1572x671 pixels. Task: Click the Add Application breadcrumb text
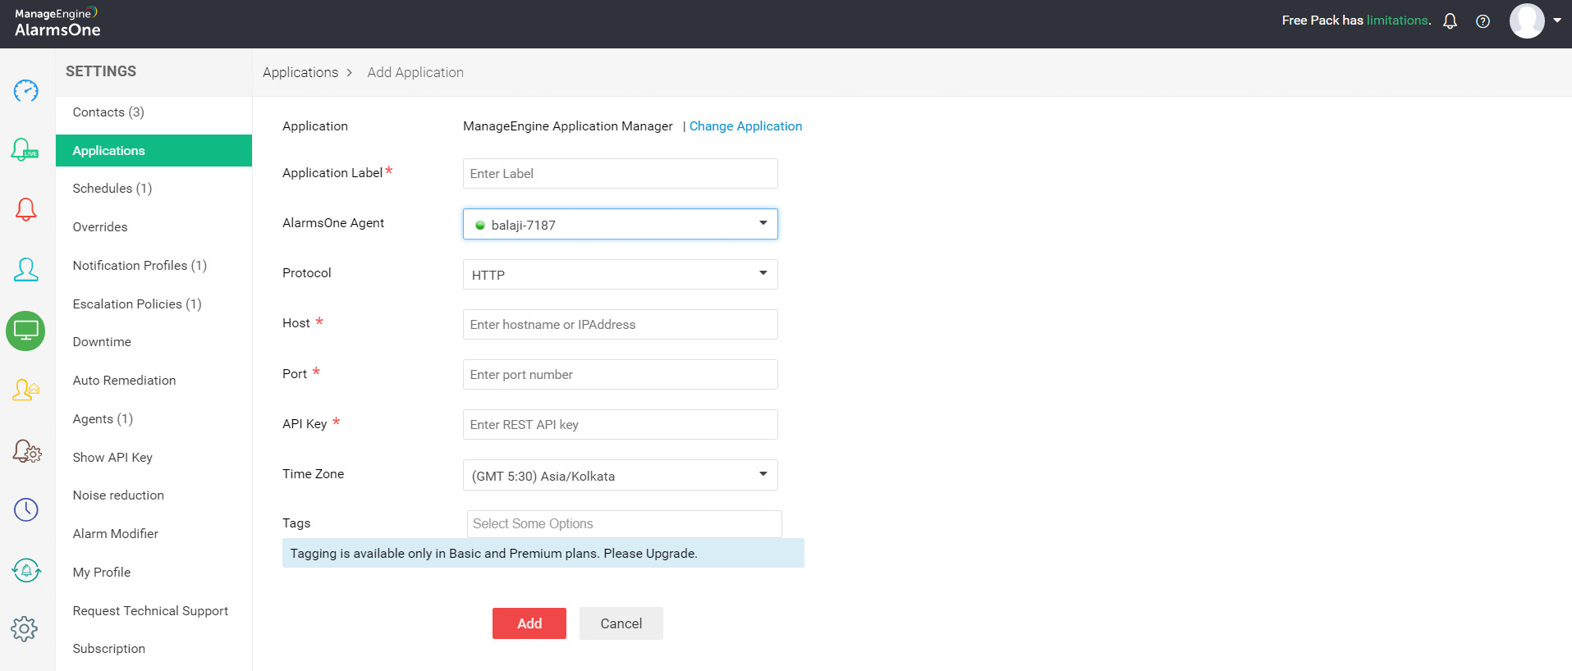415,72
